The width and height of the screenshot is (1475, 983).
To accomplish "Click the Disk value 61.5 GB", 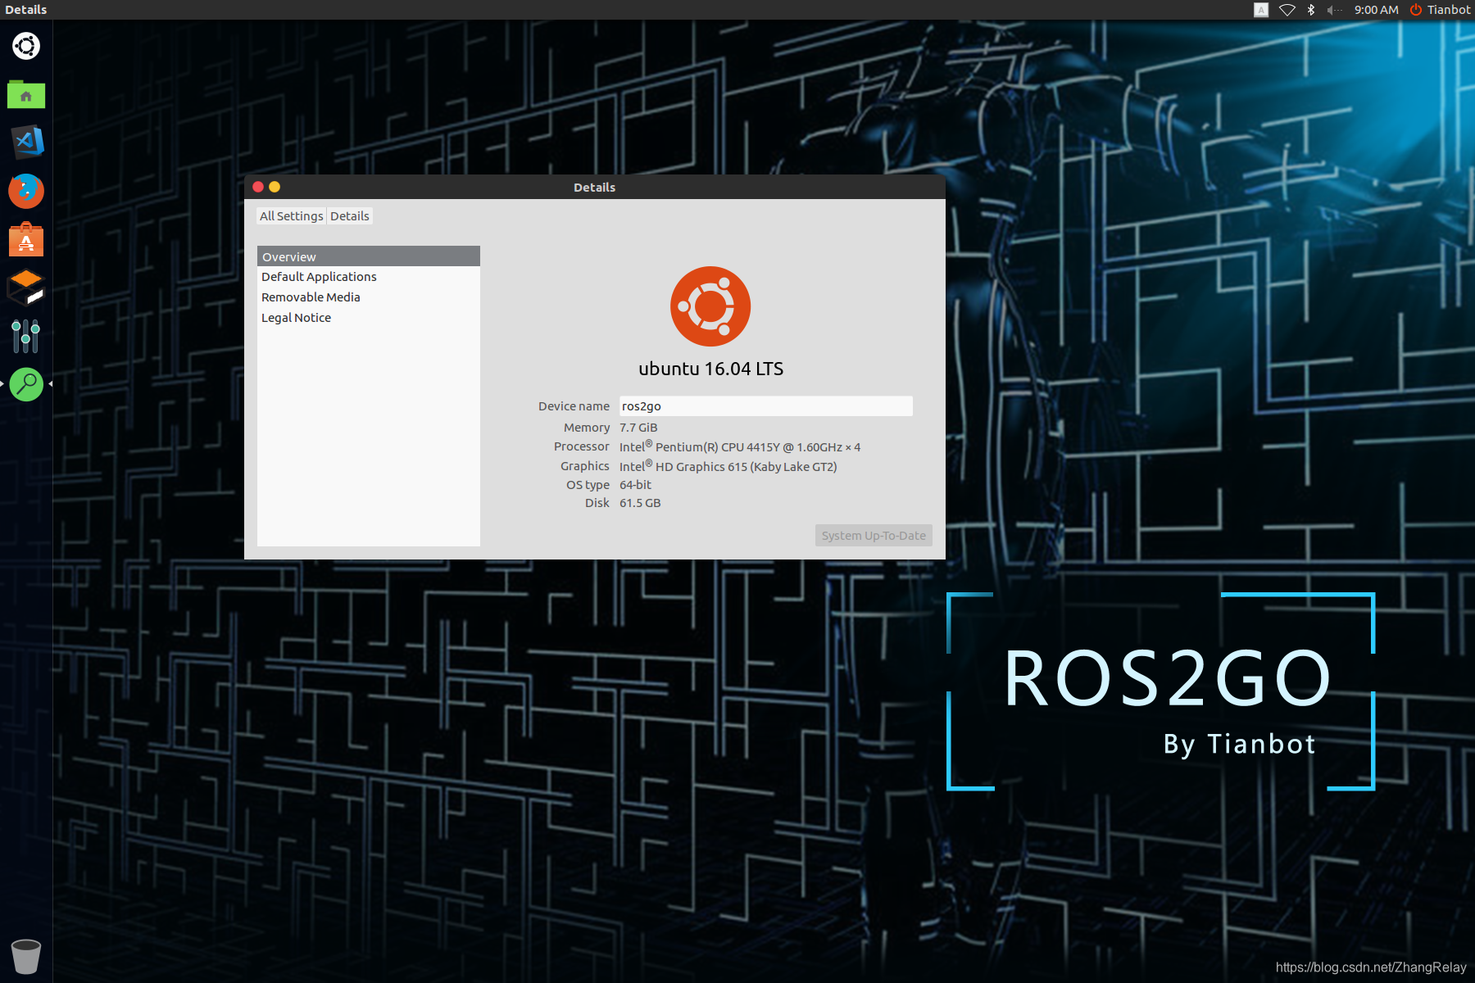I will (640, 503).
